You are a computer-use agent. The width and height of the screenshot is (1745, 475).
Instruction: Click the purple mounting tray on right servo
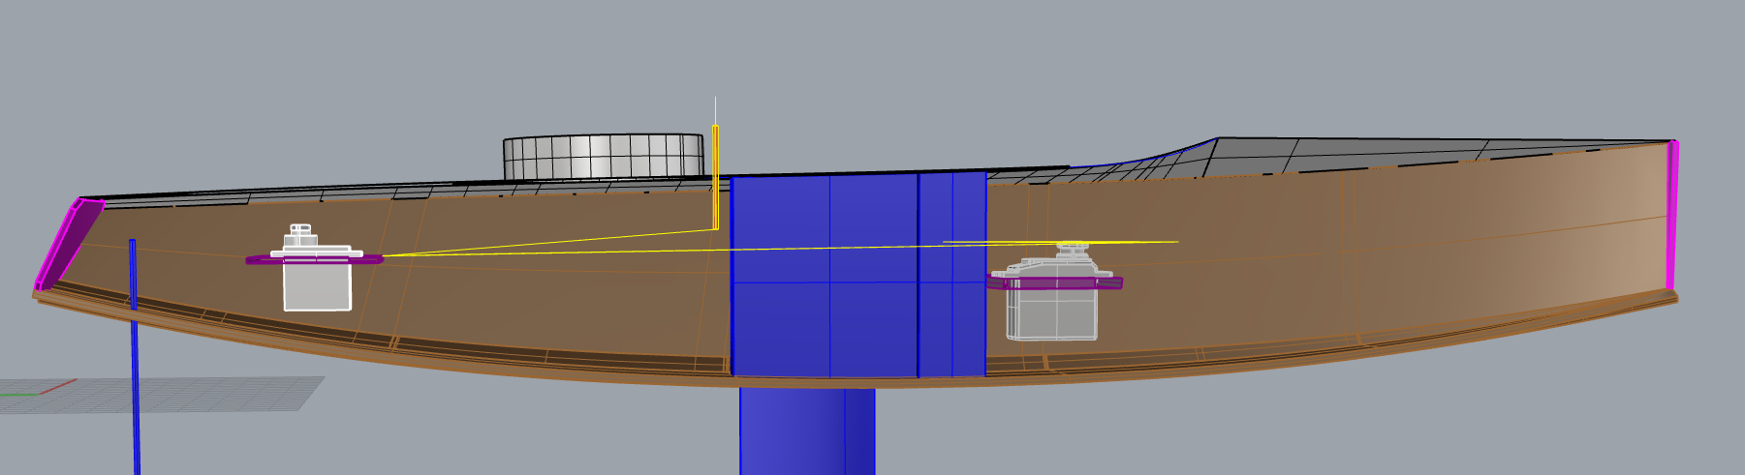pos(1054,282)
